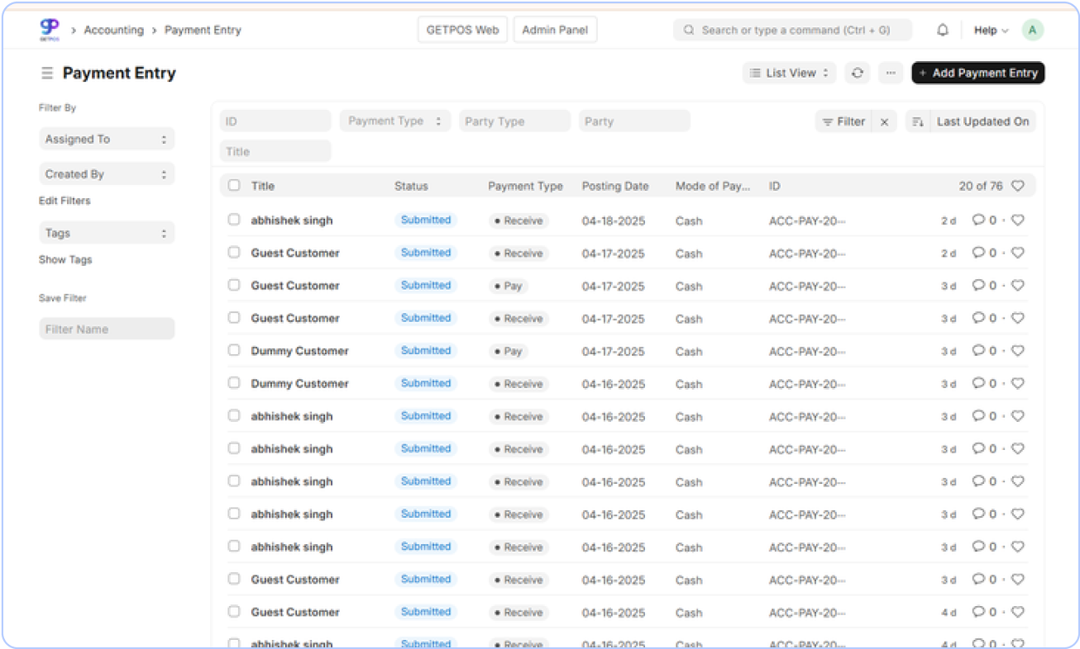Click the GETPOS logo icon
The height and width of the screenshot is (649, 1080).
click(50, 30)
